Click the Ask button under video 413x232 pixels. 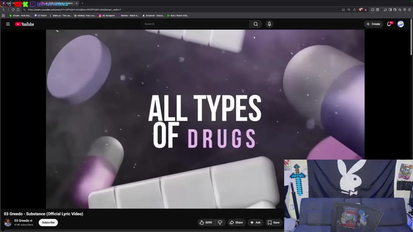[255, 222]
